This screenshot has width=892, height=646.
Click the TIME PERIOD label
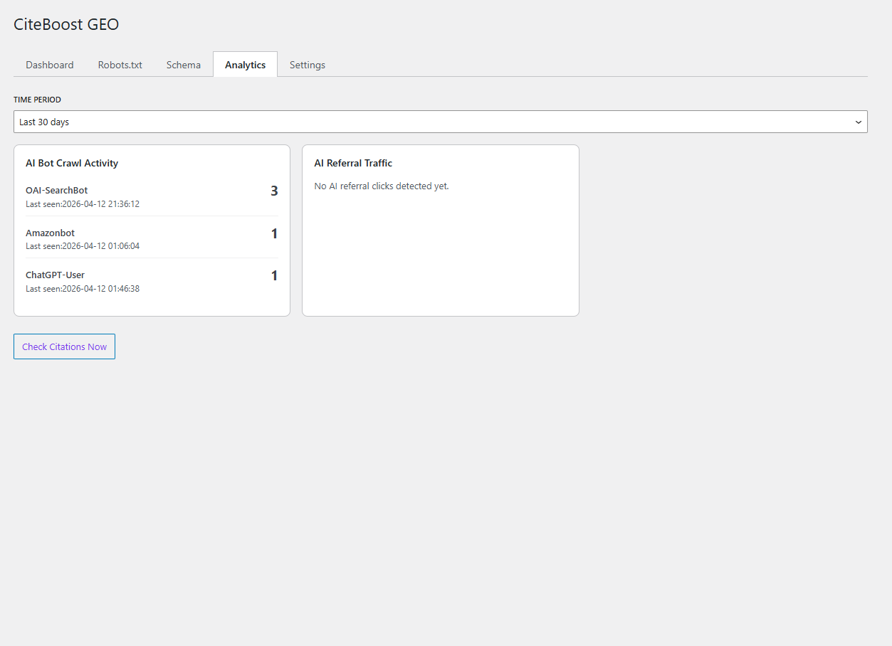pos(37,100)
